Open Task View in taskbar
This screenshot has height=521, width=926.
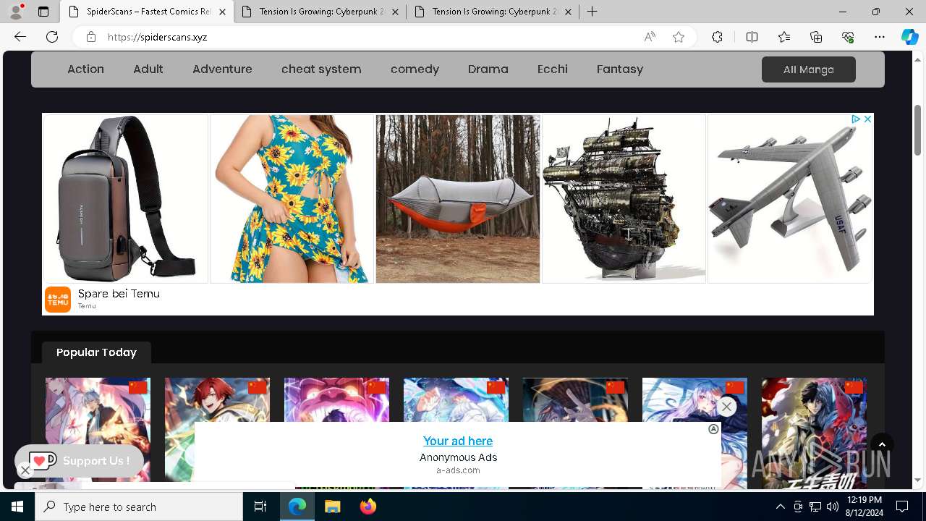tap(260, 507)
